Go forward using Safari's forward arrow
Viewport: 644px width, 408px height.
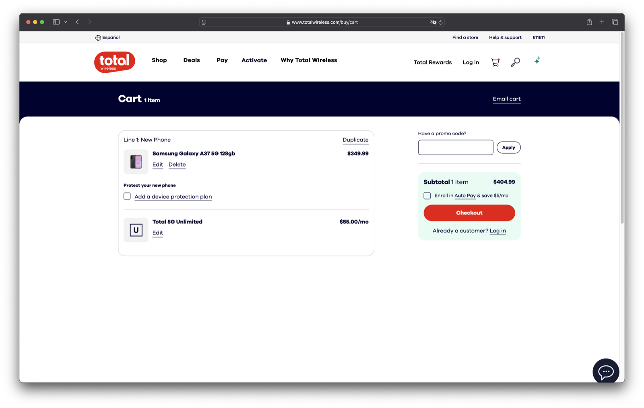click(89, 22)
